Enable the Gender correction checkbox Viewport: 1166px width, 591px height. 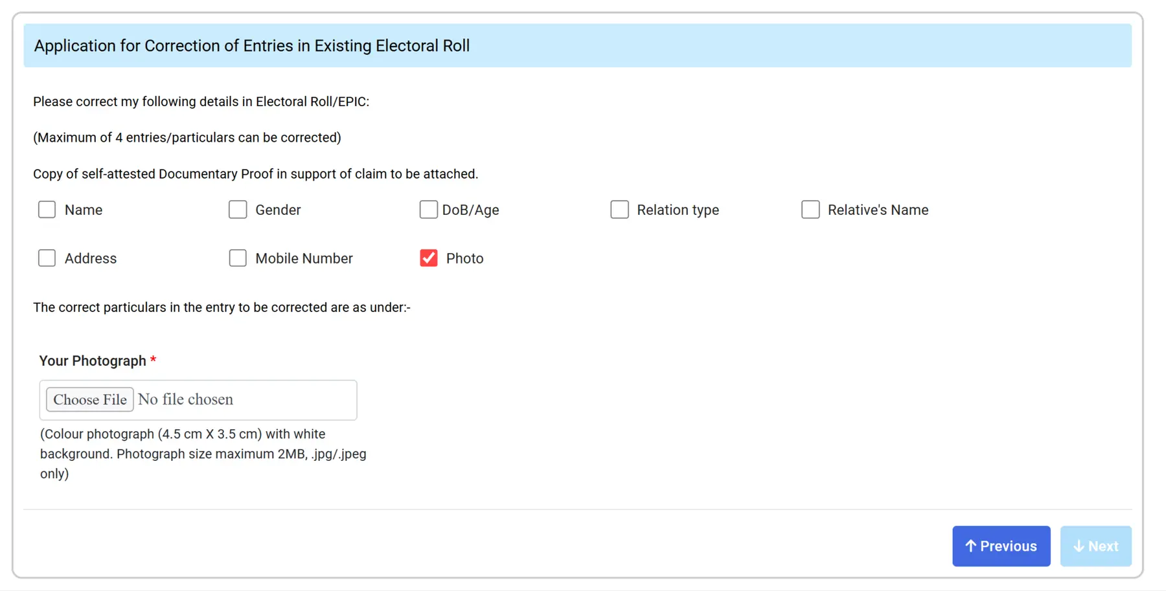click(x=238, y=210)
